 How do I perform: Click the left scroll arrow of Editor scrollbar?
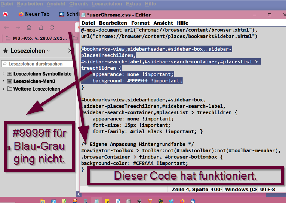tap(79, 194)
